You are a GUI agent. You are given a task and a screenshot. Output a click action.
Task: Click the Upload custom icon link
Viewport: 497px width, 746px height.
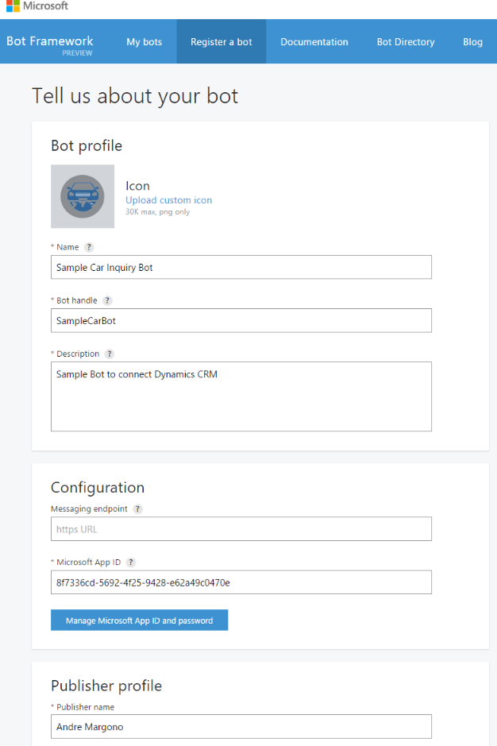(x=168, y=200)
